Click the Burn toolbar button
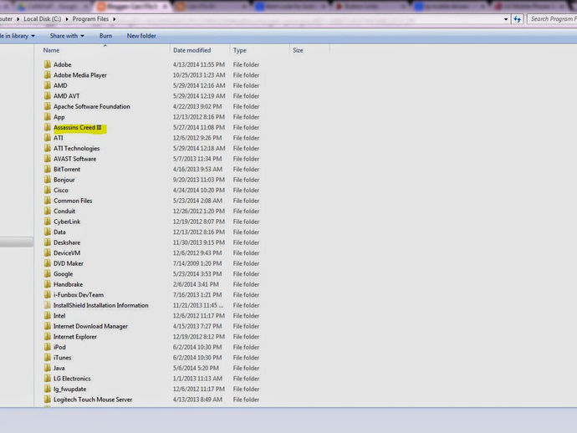This screenshot has height=433, width=577. 105,36
